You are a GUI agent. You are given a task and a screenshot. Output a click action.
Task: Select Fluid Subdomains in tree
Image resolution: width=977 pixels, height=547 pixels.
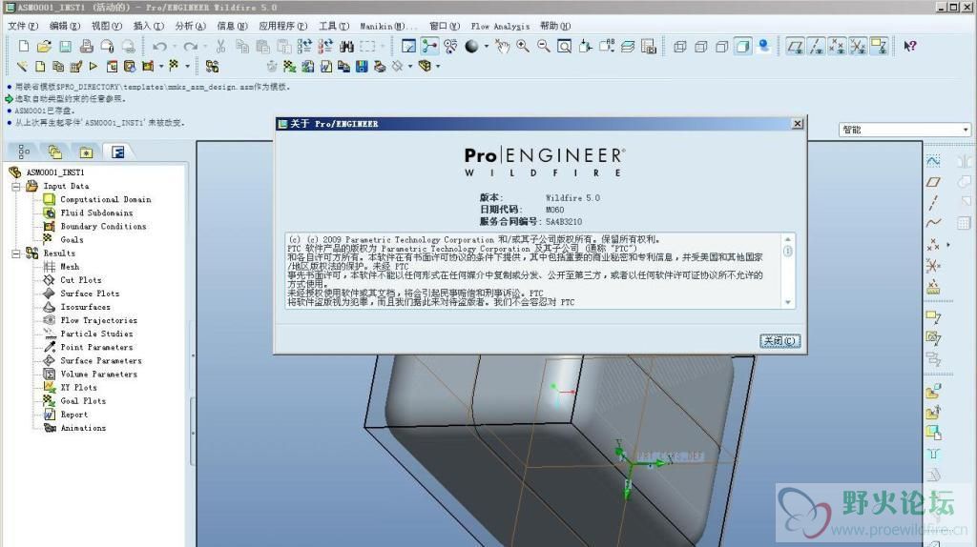(96, 213)
